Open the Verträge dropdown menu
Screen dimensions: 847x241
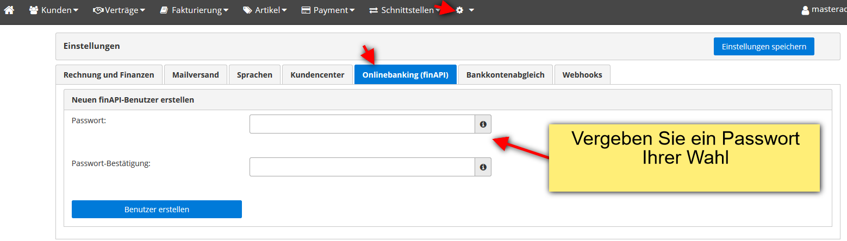point(119,10)
